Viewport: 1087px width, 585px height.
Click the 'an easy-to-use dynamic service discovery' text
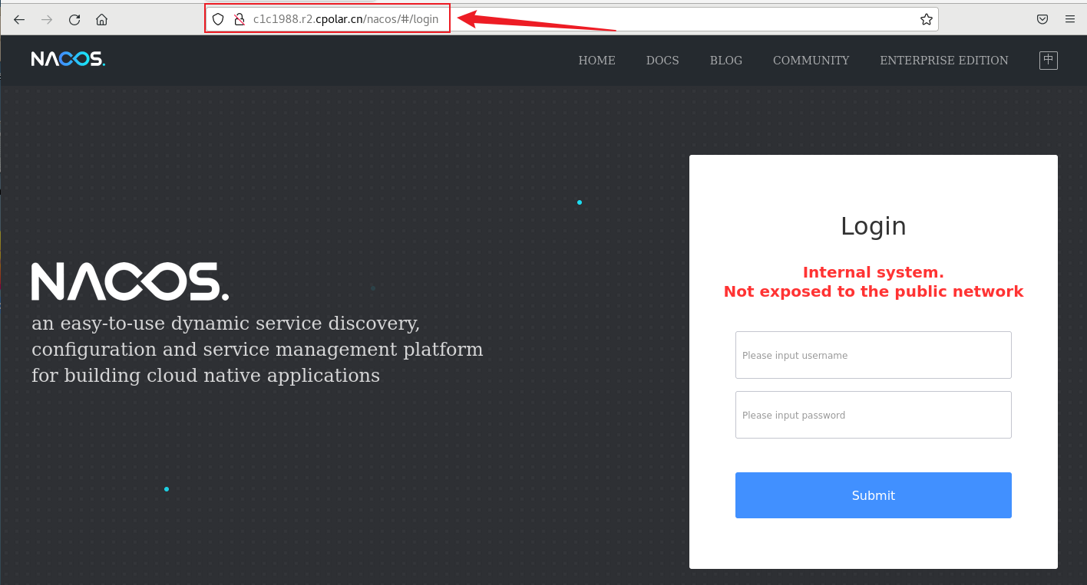226,324
